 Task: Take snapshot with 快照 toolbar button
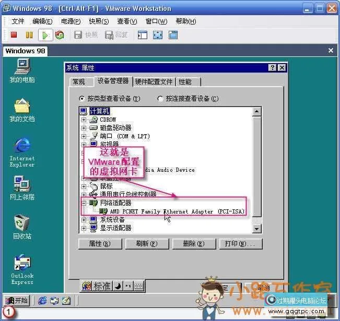86,34
